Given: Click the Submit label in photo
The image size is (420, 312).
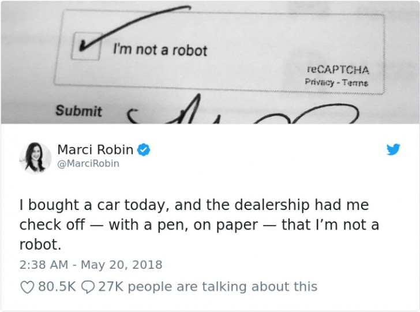Looking at the screenshot, I should point(78,111).
